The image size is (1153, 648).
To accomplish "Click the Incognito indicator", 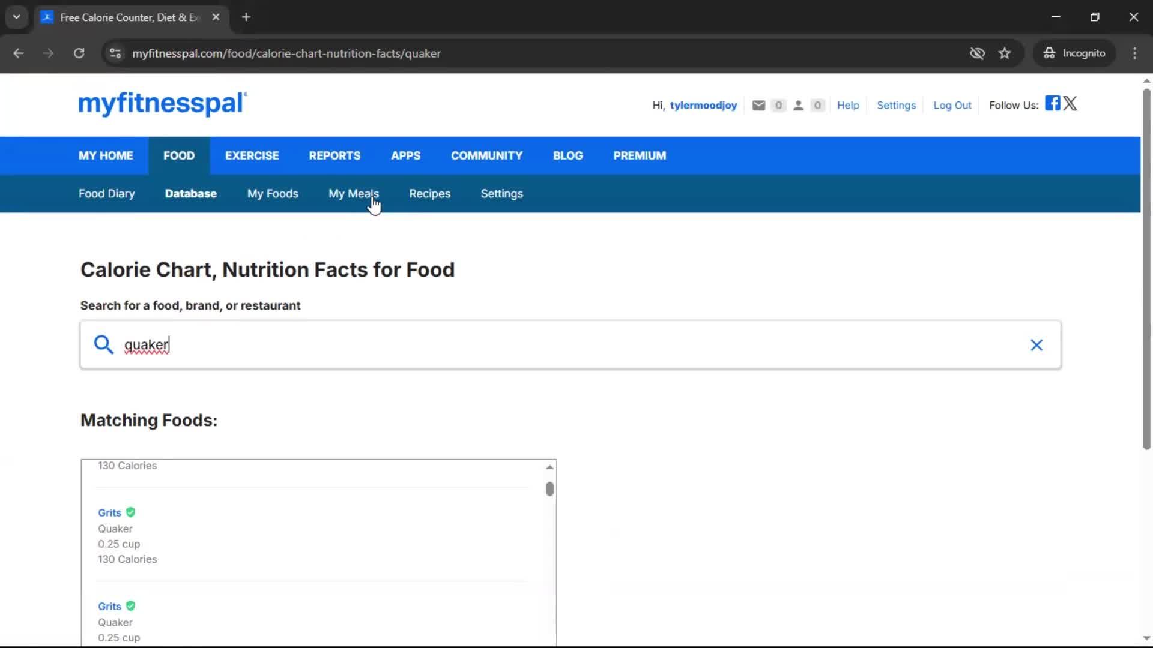I will click(x=1074, y=53).
